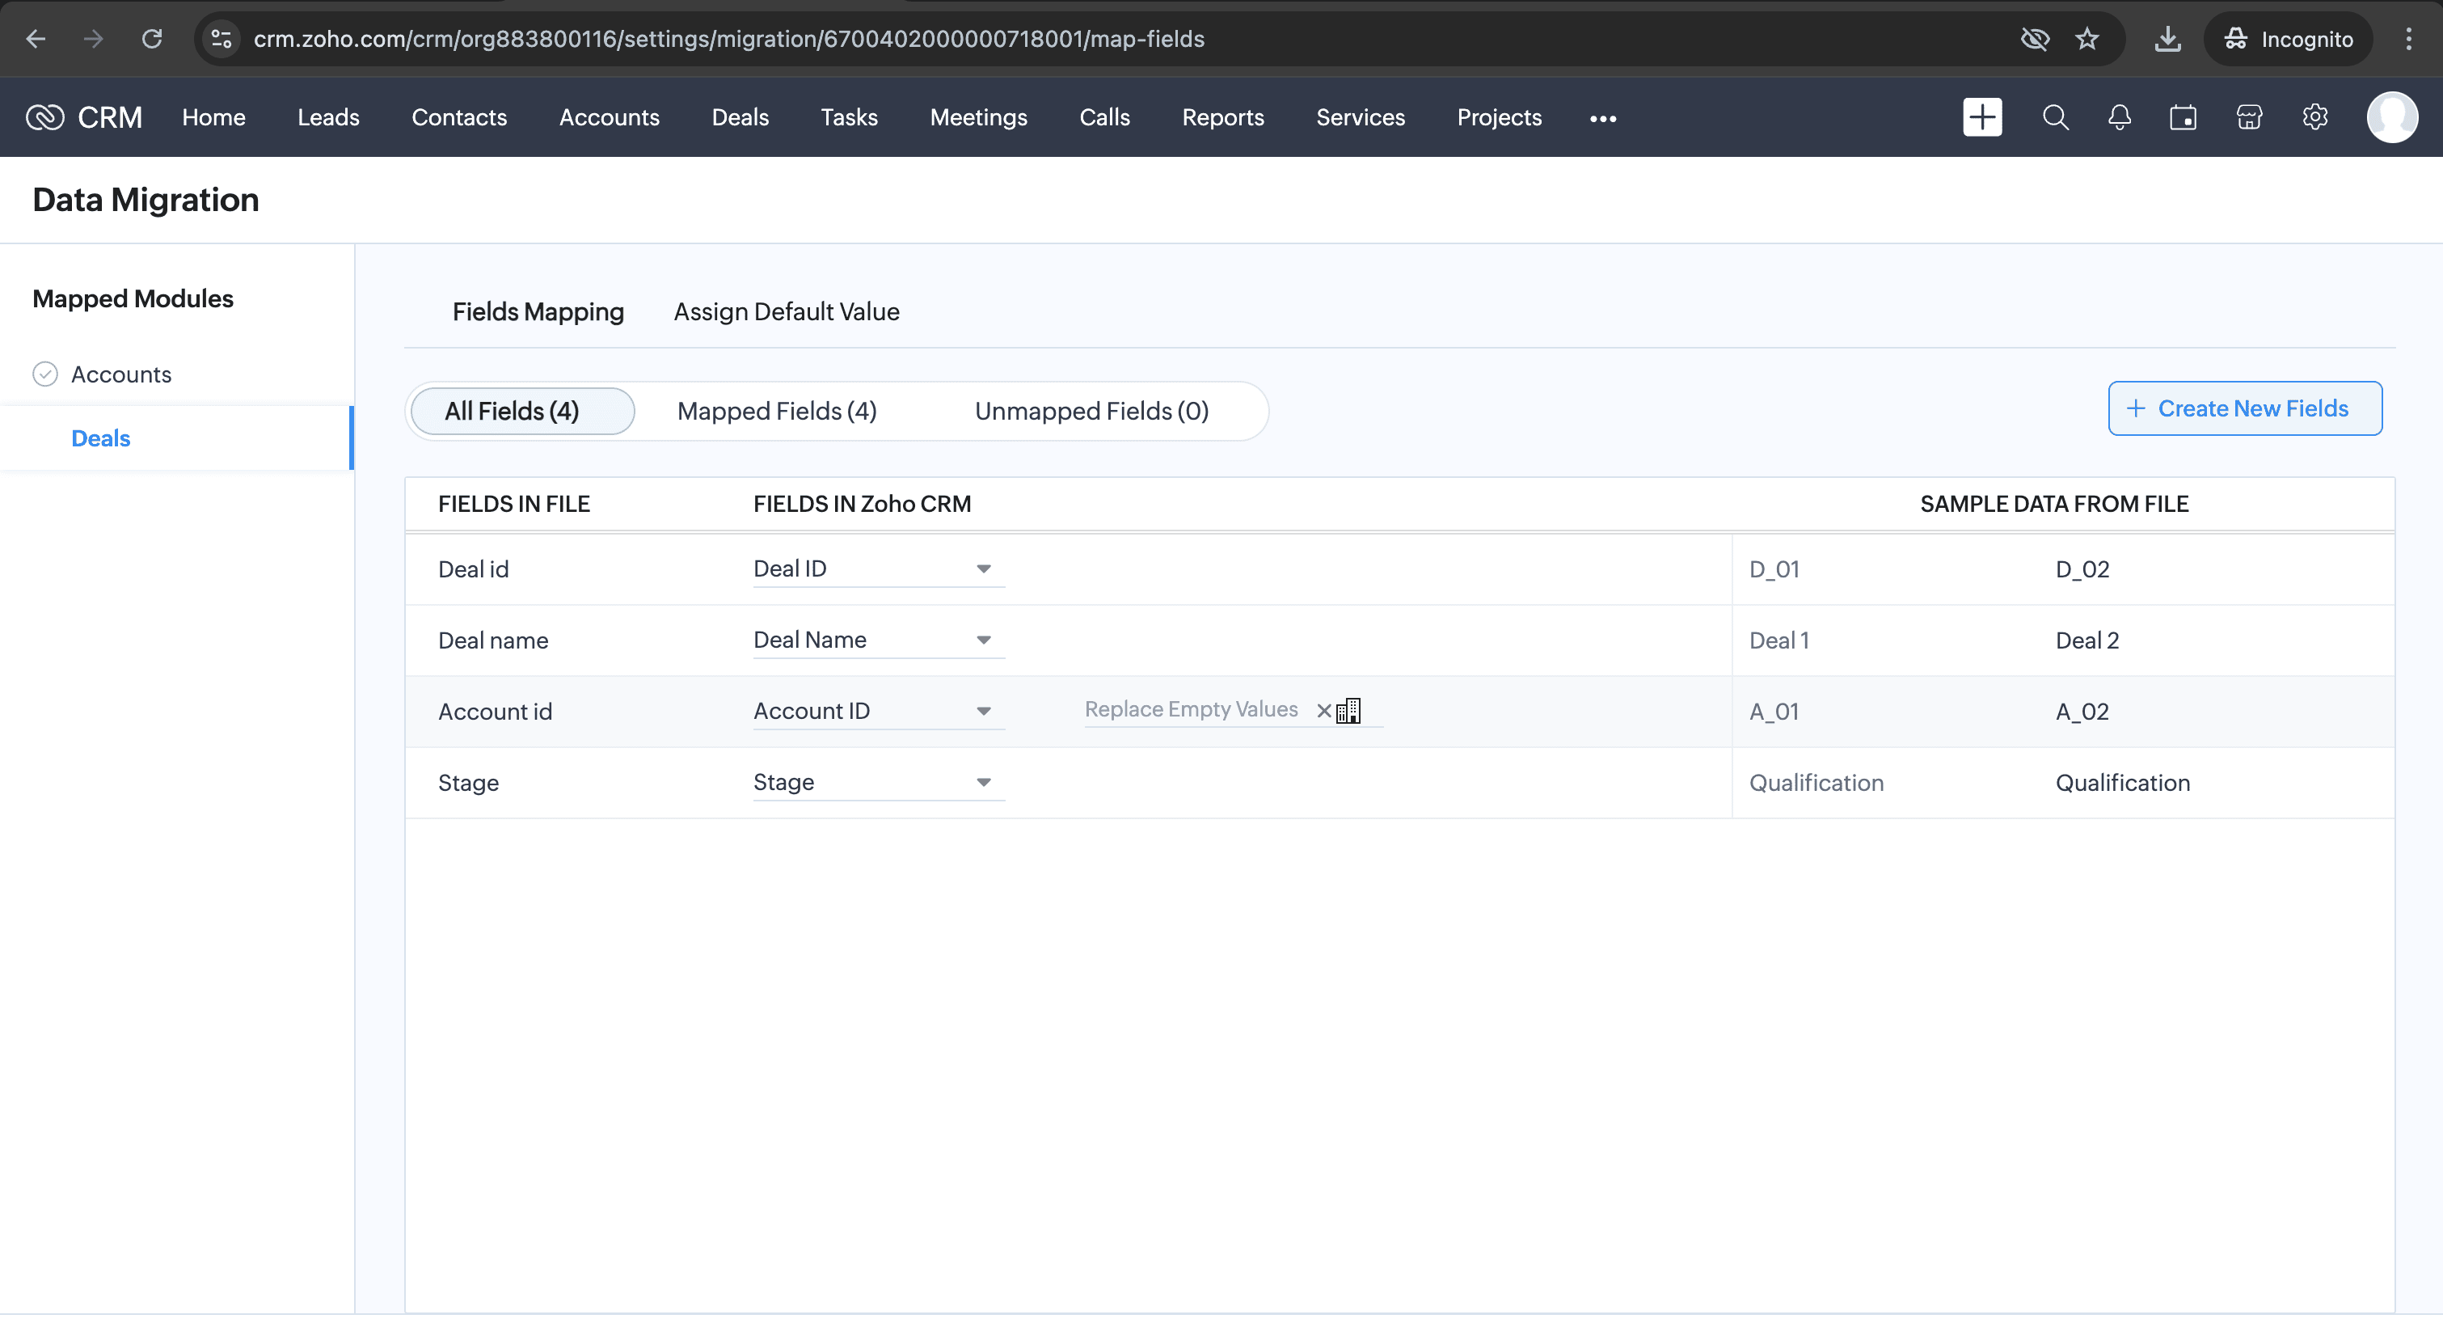Switch to Assign Default Value tab
Image resolution: width=2443 pixels, height=1323 pixels.
[x=787, y=312]
